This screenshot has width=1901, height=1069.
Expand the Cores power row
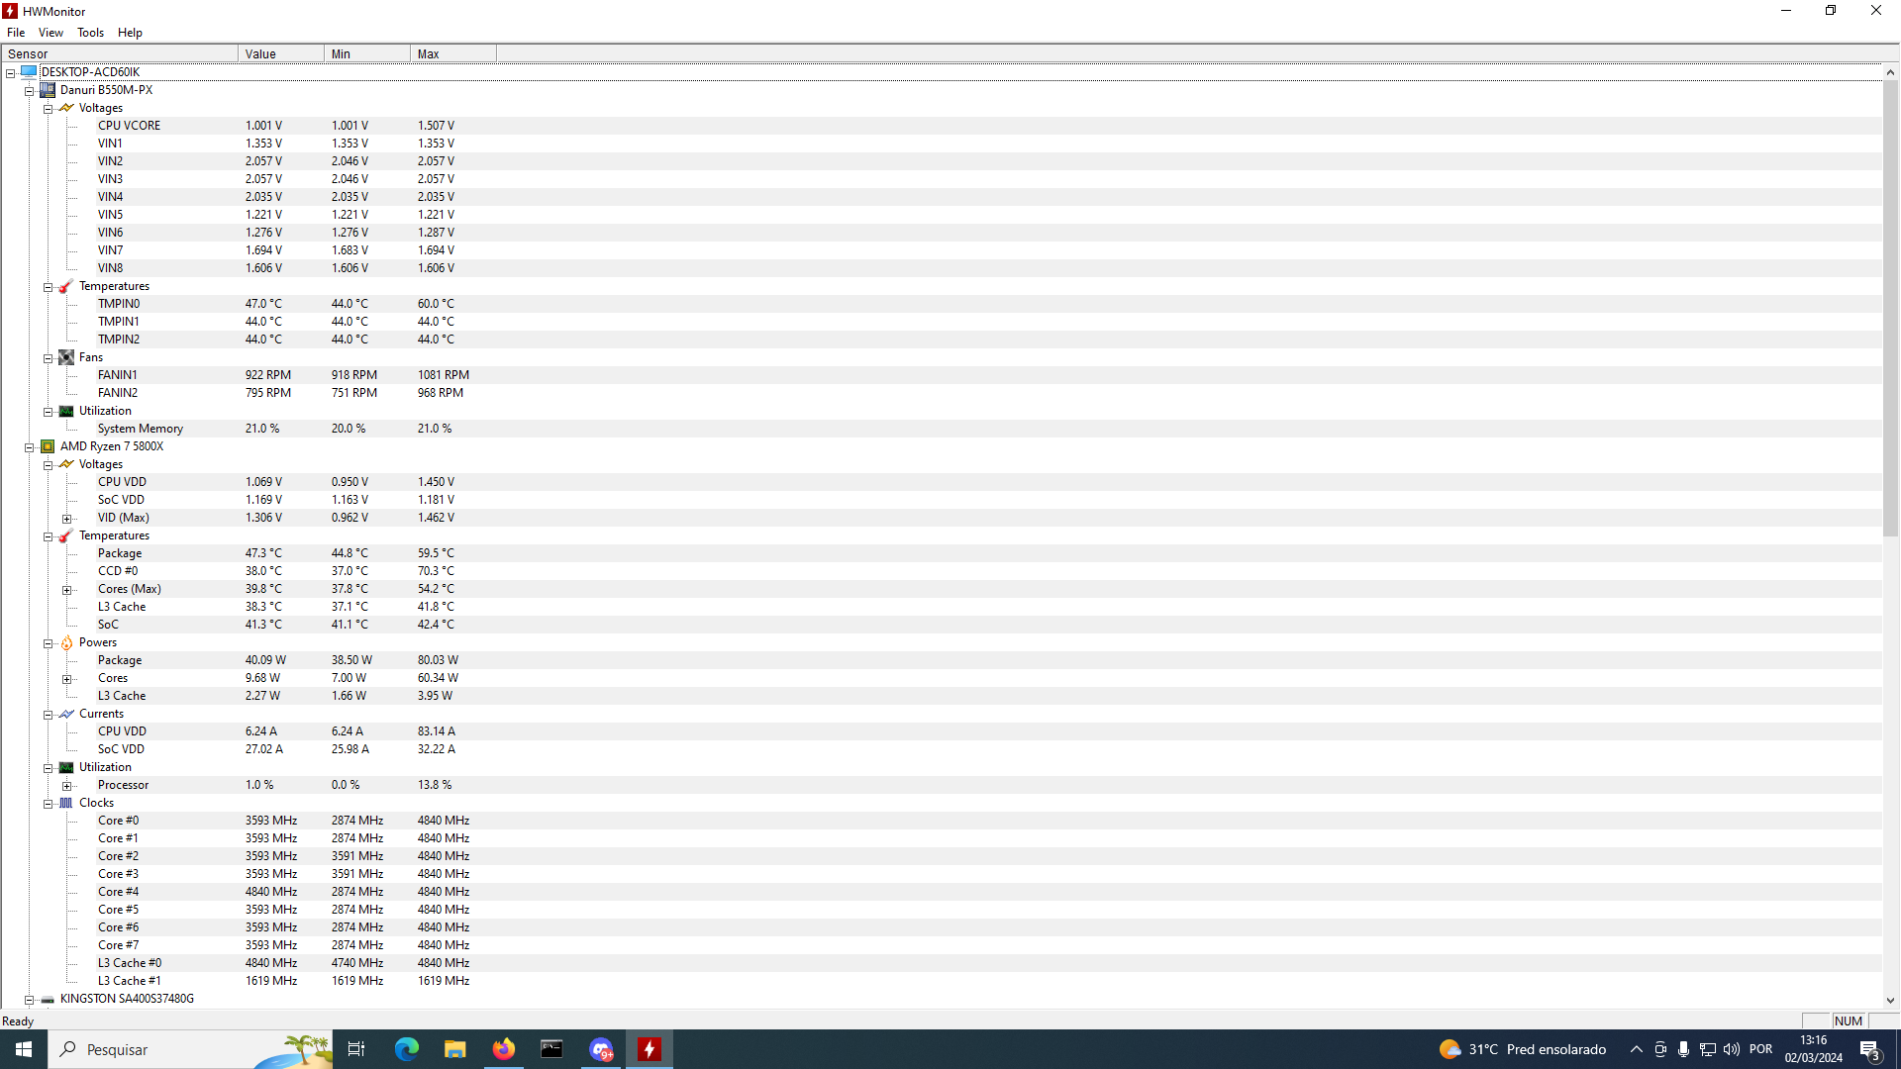point(66,679)
